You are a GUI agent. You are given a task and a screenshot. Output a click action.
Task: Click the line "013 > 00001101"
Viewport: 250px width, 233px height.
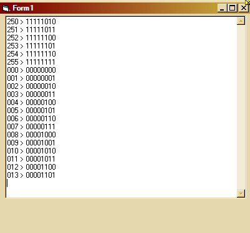[31, 175]
